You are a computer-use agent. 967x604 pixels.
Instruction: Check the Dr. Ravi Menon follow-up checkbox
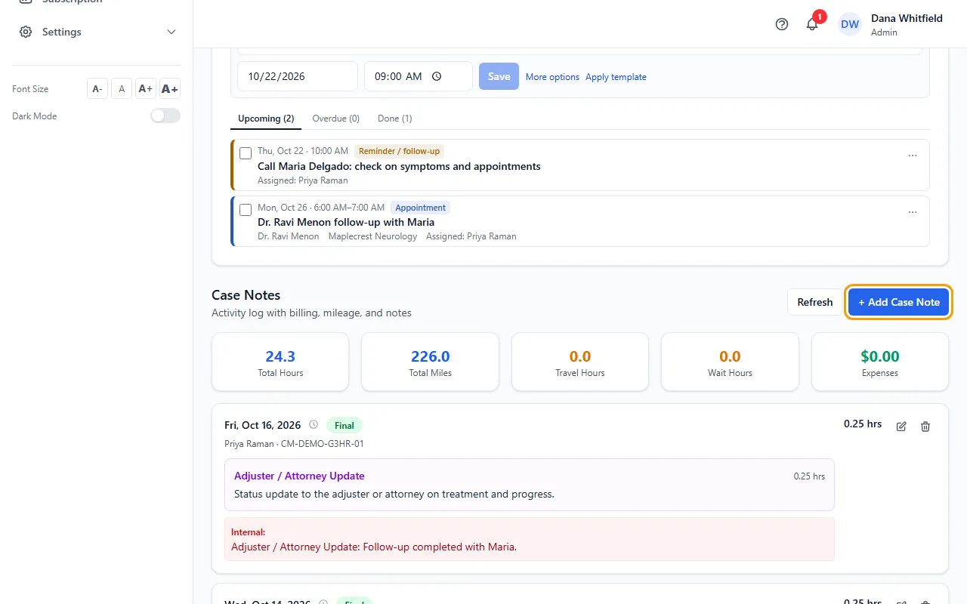[246, 210]
